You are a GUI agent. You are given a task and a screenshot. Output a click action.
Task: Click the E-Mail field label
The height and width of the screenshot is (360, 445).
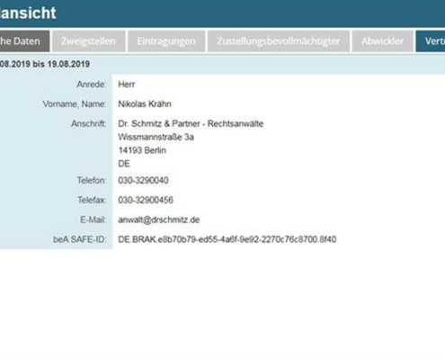93,220
